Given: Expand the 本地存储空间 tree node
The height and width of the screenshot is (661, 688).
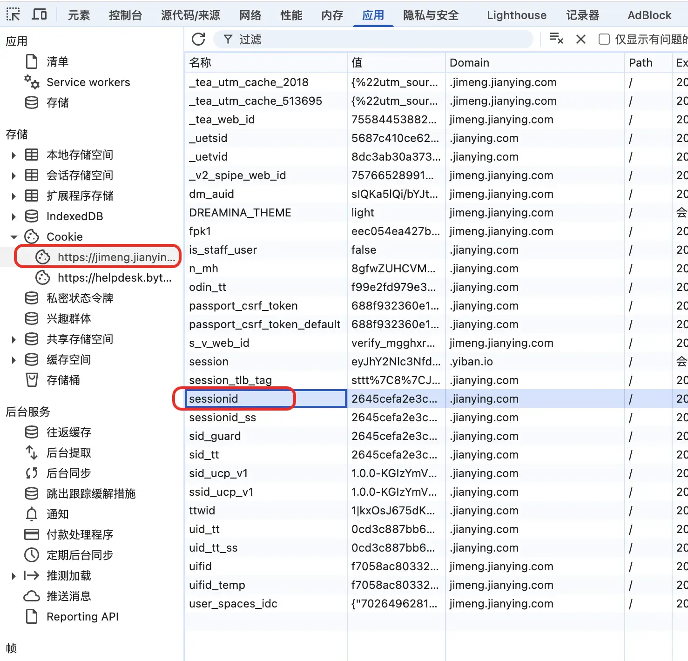Looking at the screenshot, I should point(14,155).
